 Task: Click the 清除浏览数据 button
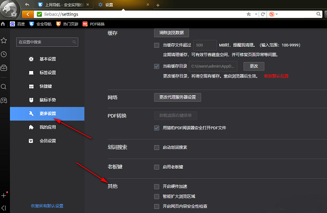pos(172,33)
